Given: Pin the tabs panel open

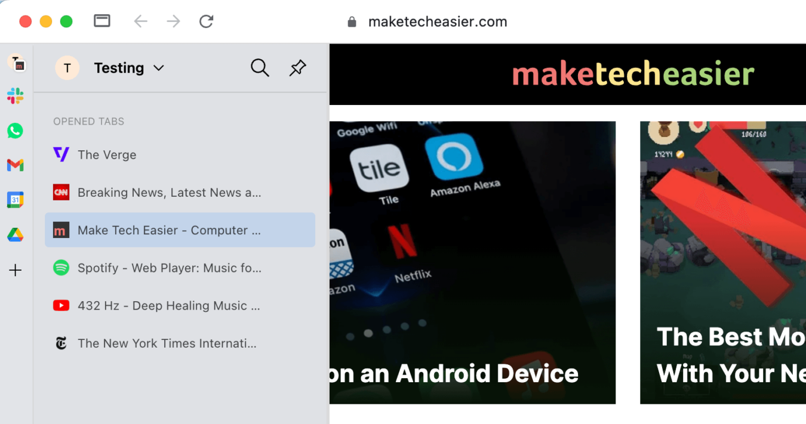Looking at the screenshot, I should 297,67.
